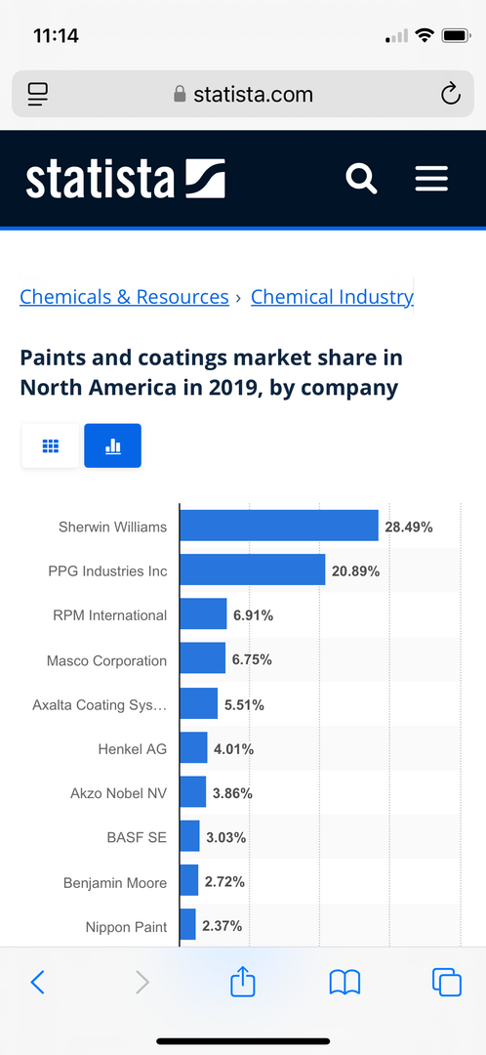This screenshot has width=486, height=1055.
Task: Tap the Safari back arrow
Action: (38, 983)
